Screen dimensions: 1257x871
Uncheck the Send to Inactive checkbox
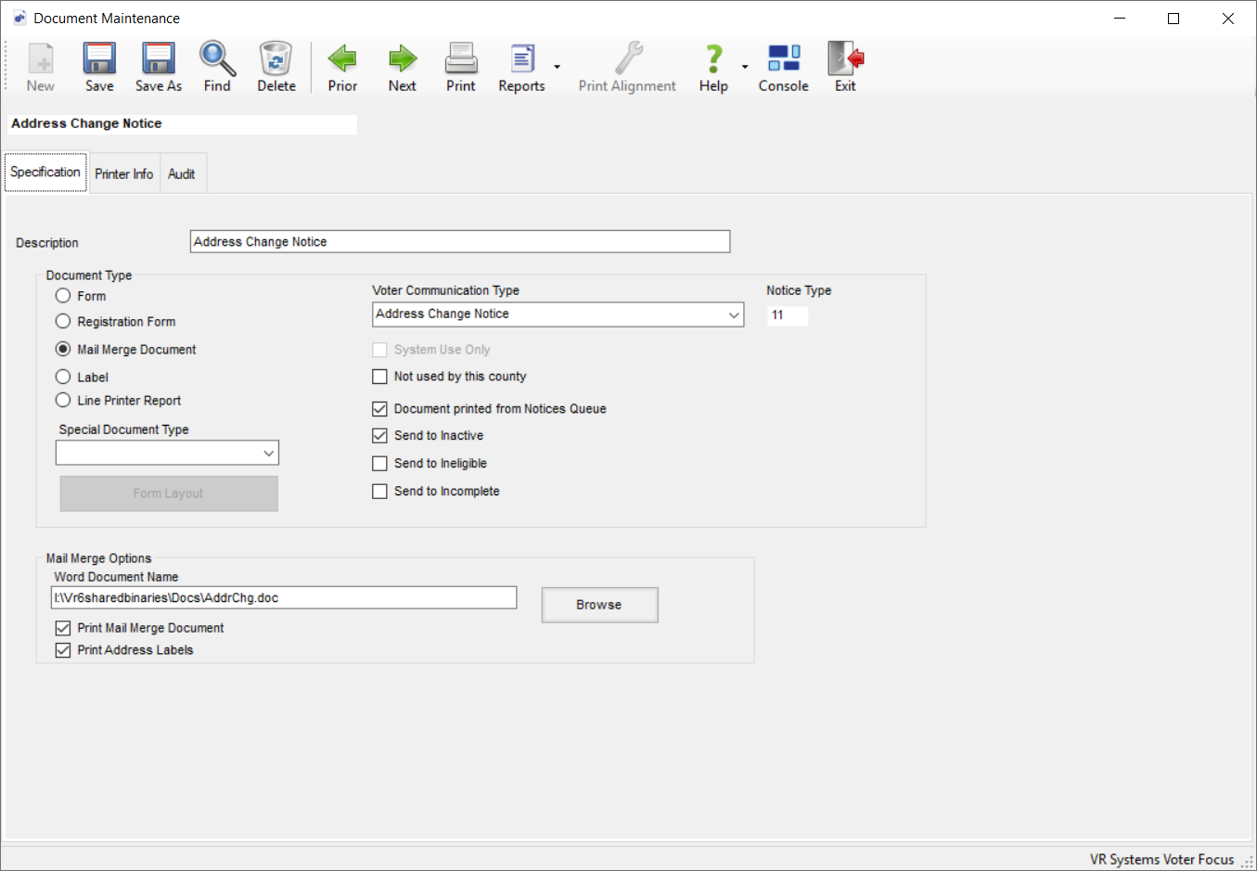pyautogui.click(x=379, y=436)
